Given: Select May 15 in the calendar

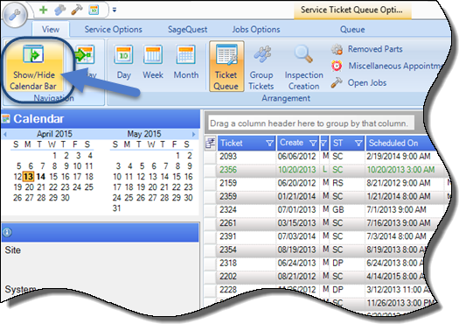Looking at the screenshot, I should (177, 177).
